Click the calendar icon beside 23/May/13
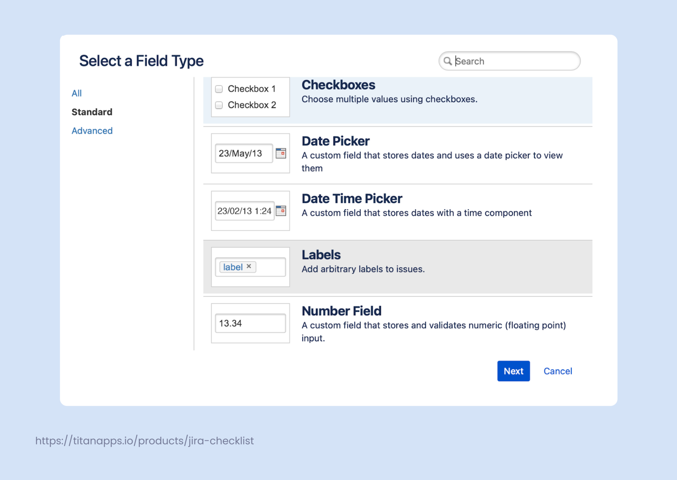The height and width of the screenshot is (480, 677). tap(281, 153)
